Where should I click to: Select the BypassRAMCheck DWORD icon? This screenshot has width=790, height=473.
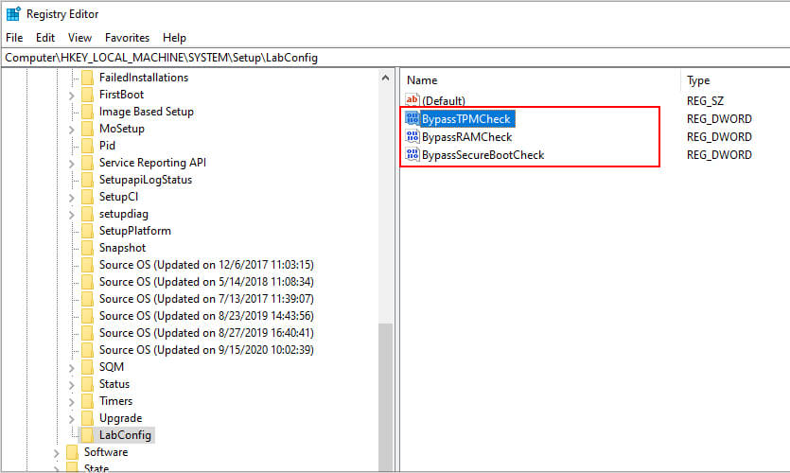click(413, 136)
